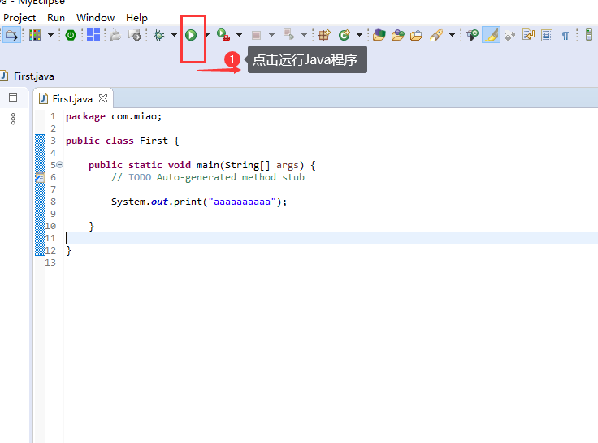Click the Run with external tools icon
The height and width of the screenshot is (443, 598).
point(223,35)
